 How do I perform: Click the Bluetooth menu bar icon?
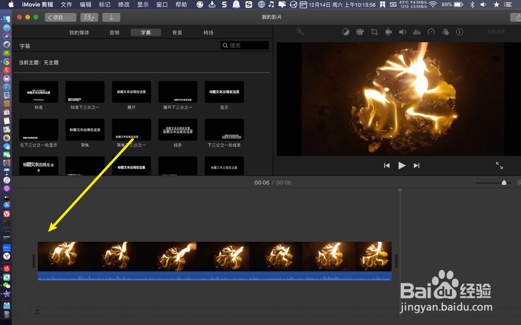tap(472, 5)
